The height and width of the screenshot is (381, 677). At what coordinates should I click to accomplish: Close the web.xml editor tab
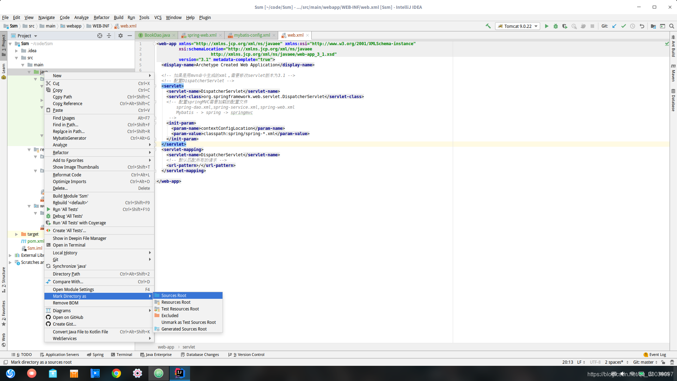coord(307,35)
